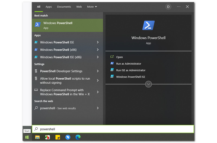Click the user account 'D' avatar
This screenshot has height=143, width=217.
[168, 7]
